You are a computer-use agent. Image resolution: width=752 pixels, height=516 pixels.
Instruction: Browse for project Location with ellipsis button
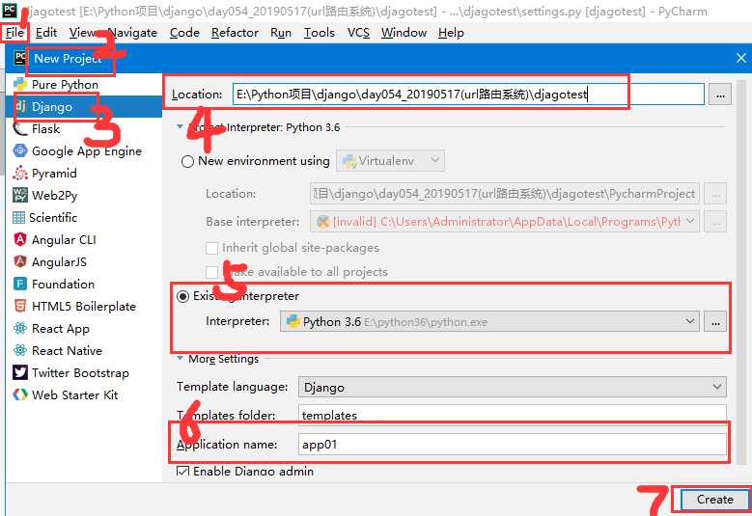720,95
